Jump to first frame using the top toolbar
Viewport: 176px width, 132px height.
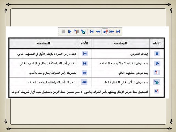coord(92,32)
